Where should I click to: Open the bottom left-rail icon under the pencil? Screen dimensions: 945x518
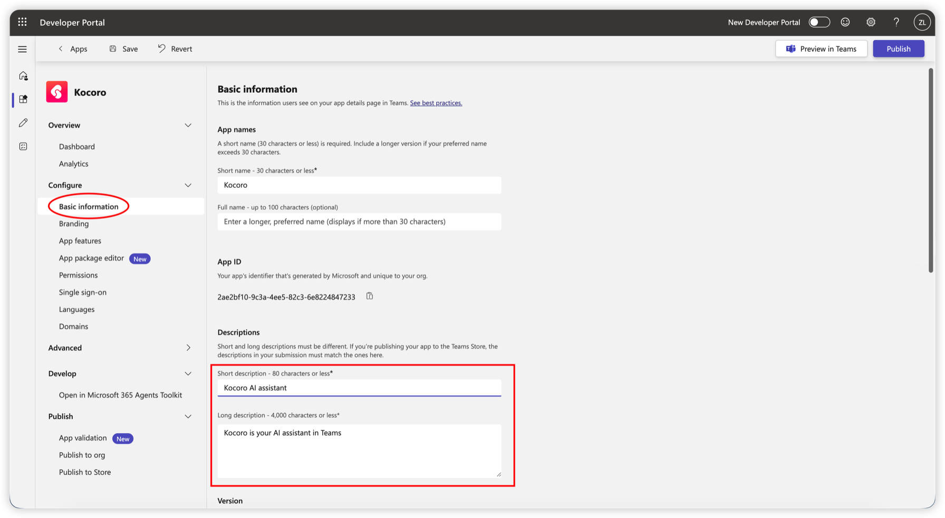[23, 147]
